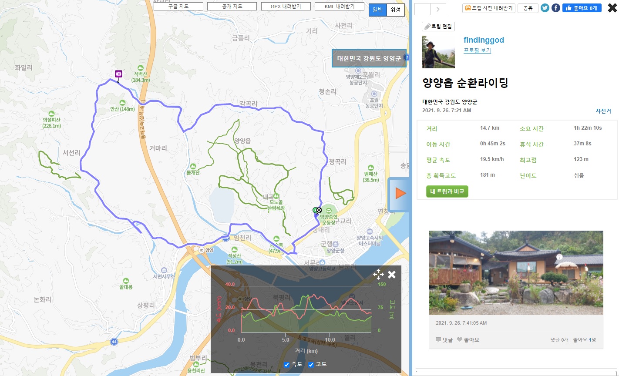Click the 37m 8s rest time value

tap(582, 144)
